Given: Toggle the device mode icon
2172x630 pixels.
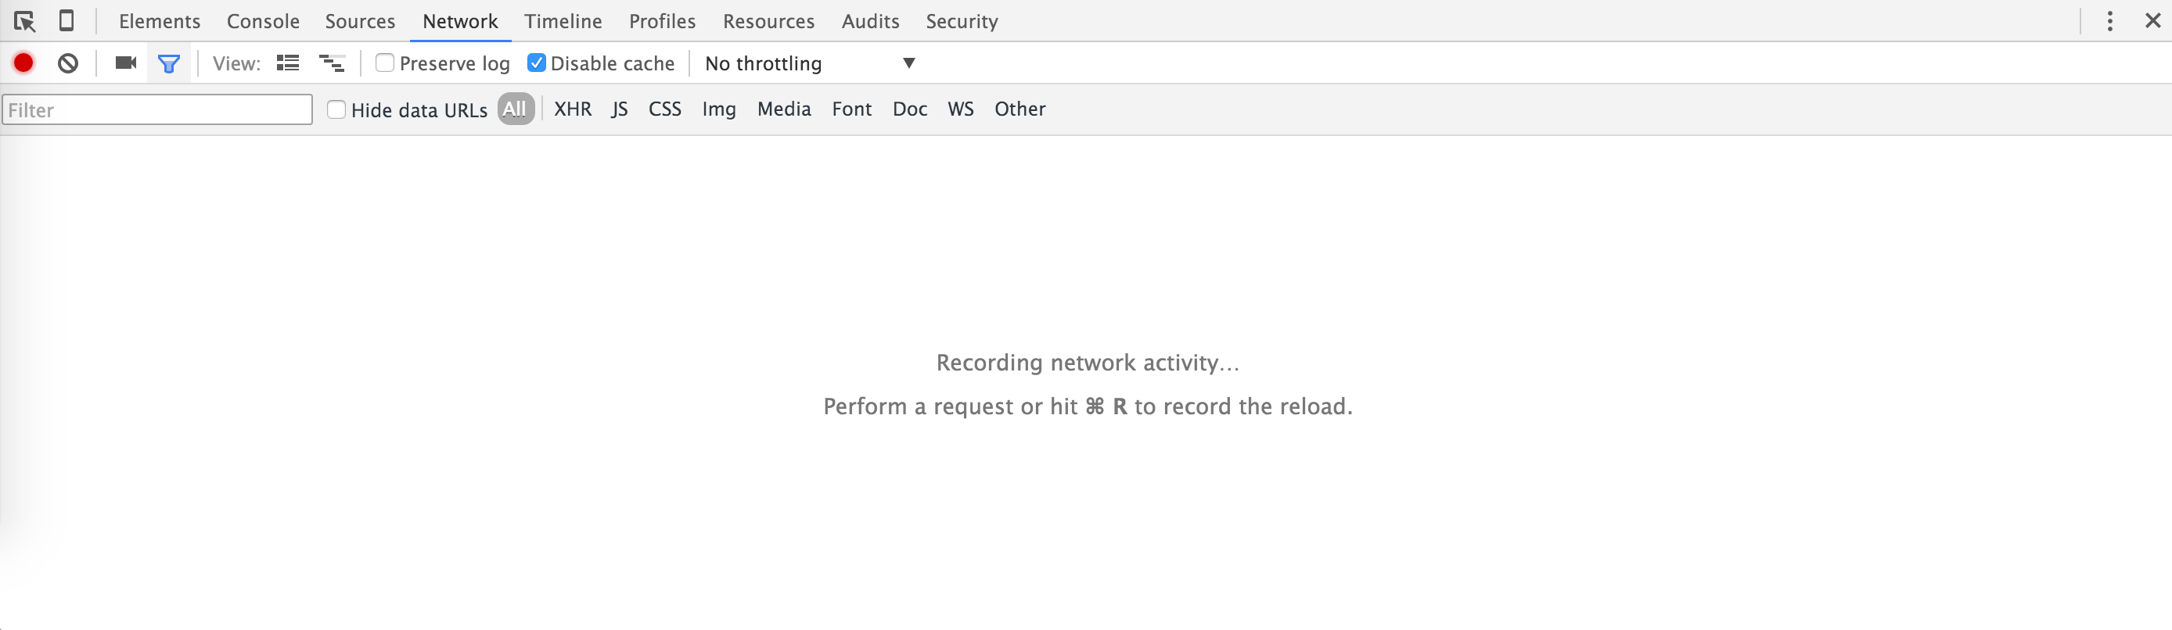Looking at the screenshot, I should click(x=66, y=21).
